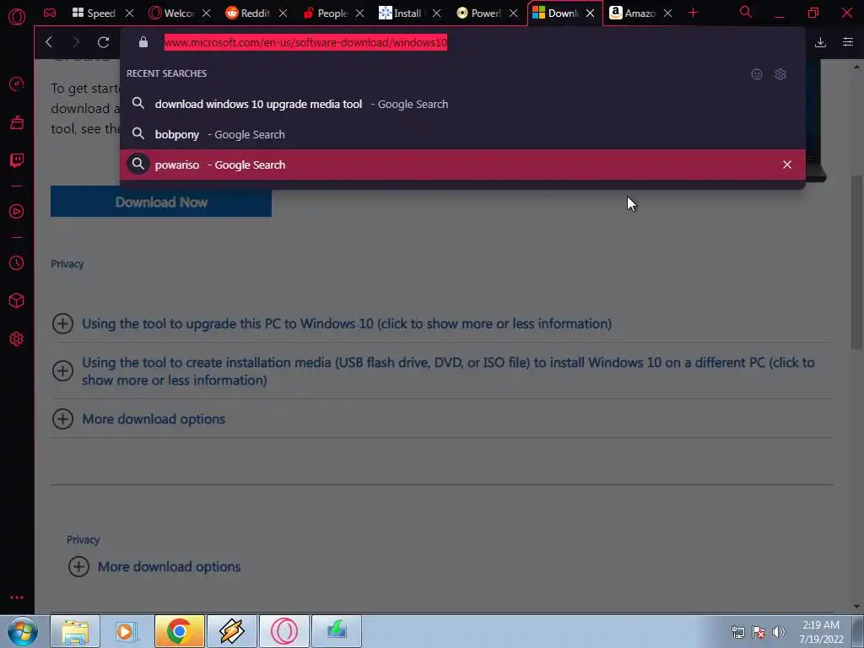Select 'download windows 10 upgrade media tool' suggestion
The height and width of the screenshot is (648, 864).
click(462, 104)
